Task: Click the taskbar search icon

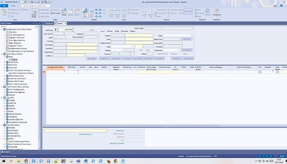Action: (x=11, y=161)
